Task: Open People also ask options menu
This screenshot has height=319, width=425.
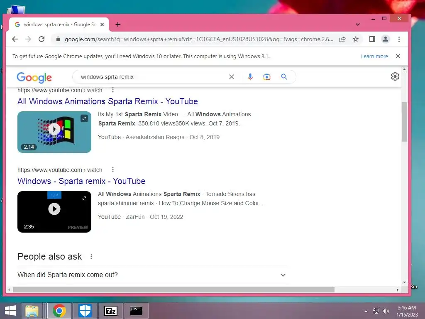Action: 91,257
